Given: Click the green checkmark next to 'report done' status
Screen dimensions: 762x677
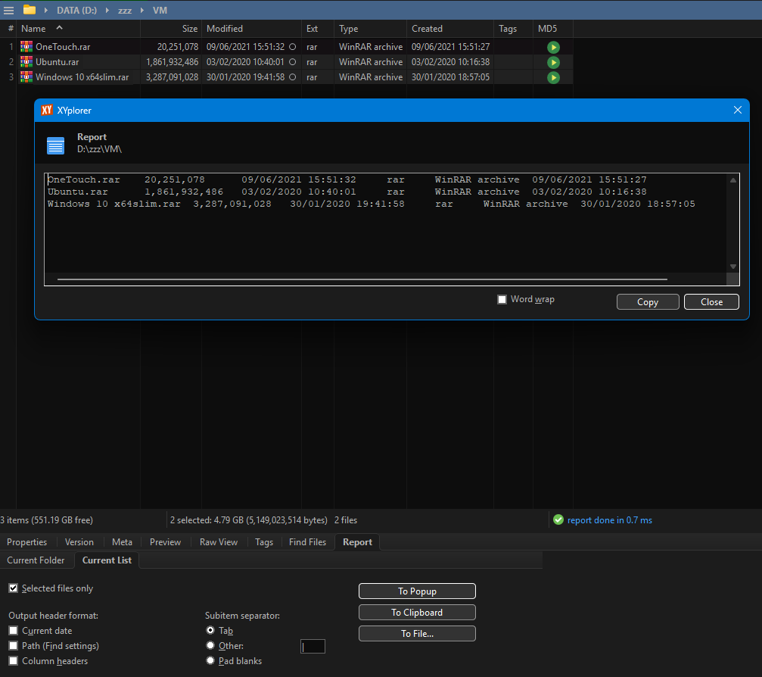Looking at the screenshot, I should tap(558, 520).
